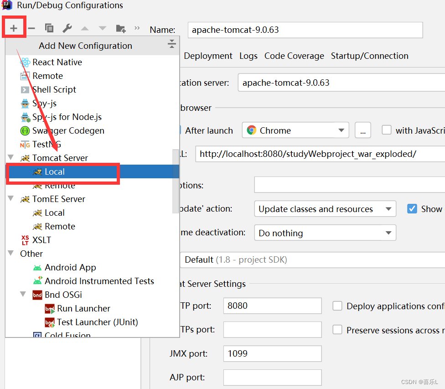This screenshot has height=389, width=445.
Task: Open the Chrome browser dropdown
Action: pos(295,130)
